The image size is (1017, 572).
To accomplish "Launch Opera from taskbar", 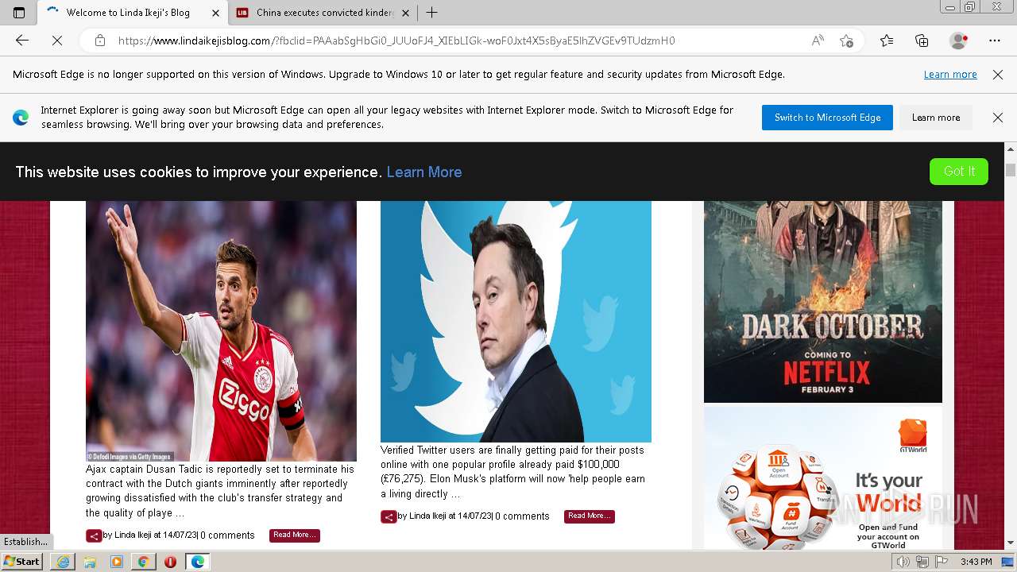I will (x=170, y=562).
